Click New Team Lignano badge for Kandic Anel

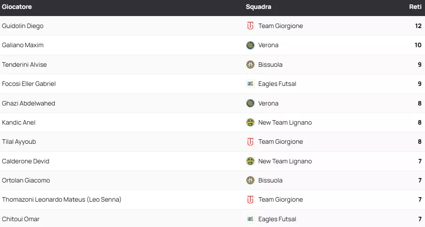tap(250, 122)
